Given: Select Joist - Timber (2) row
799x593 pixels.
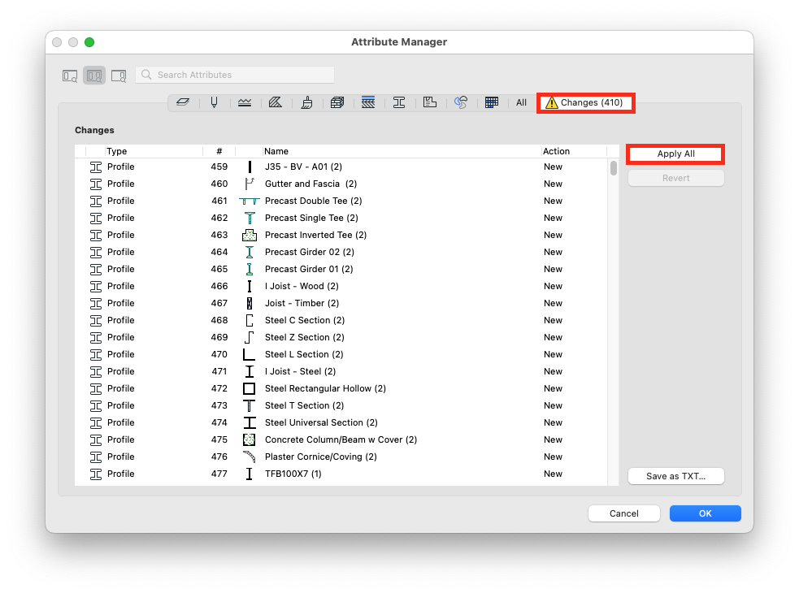Looking at the screenshot, I should tap(341, 303).
